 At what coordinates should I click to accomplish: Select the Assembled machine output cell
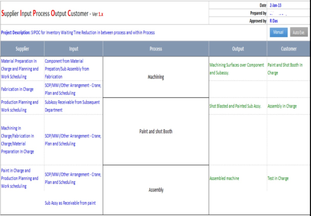[x=238, y=178]
